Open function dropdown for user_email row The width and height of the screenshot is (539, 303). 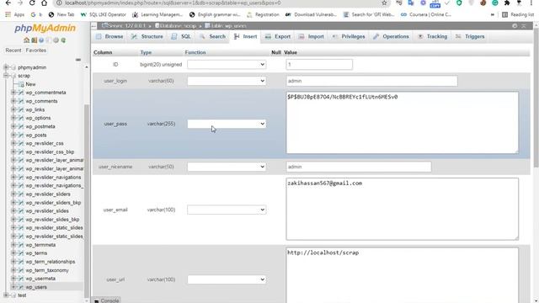coord(227,210)
